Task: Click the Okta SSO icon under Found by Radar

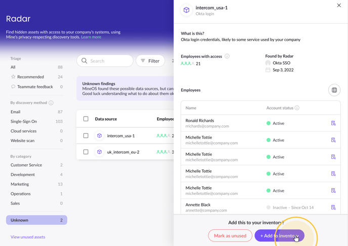Action: pos(268,63)
